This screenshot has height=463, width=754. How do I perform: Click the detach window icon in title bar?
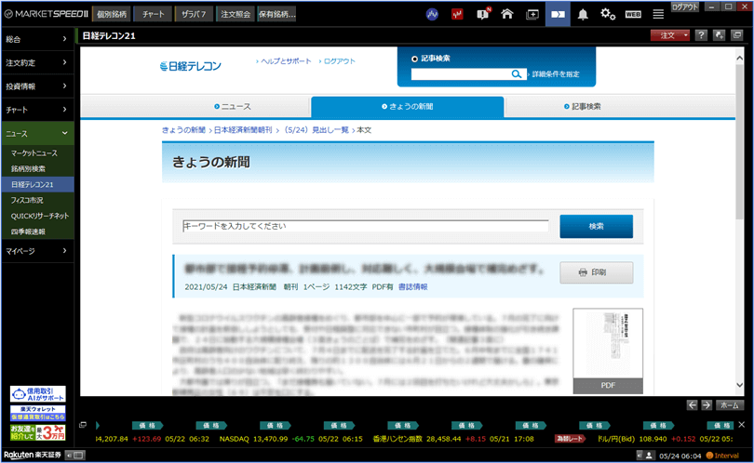[x=736, y=35]
